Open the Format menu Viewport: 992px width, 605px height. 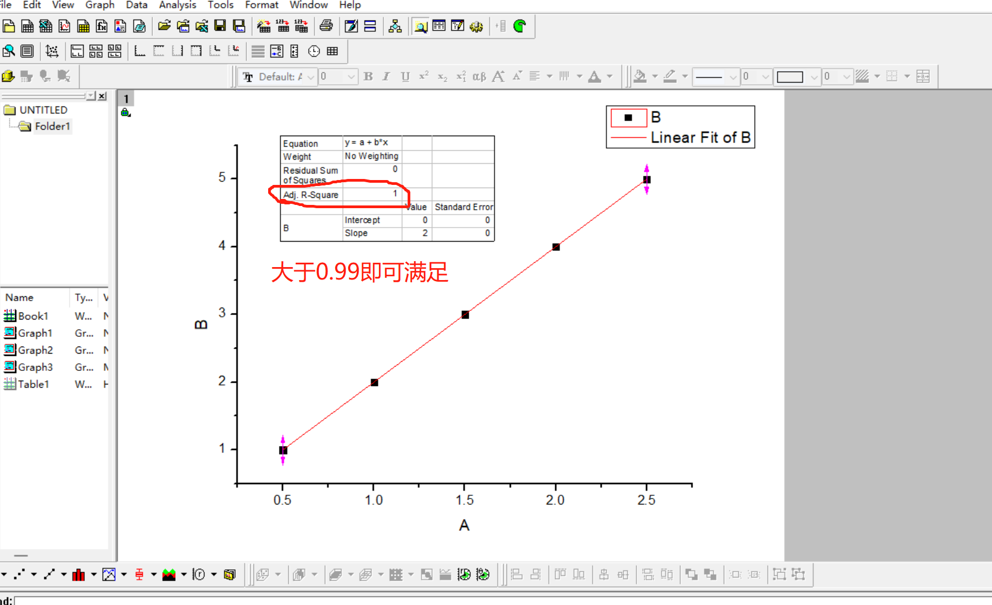click(262, 5)
